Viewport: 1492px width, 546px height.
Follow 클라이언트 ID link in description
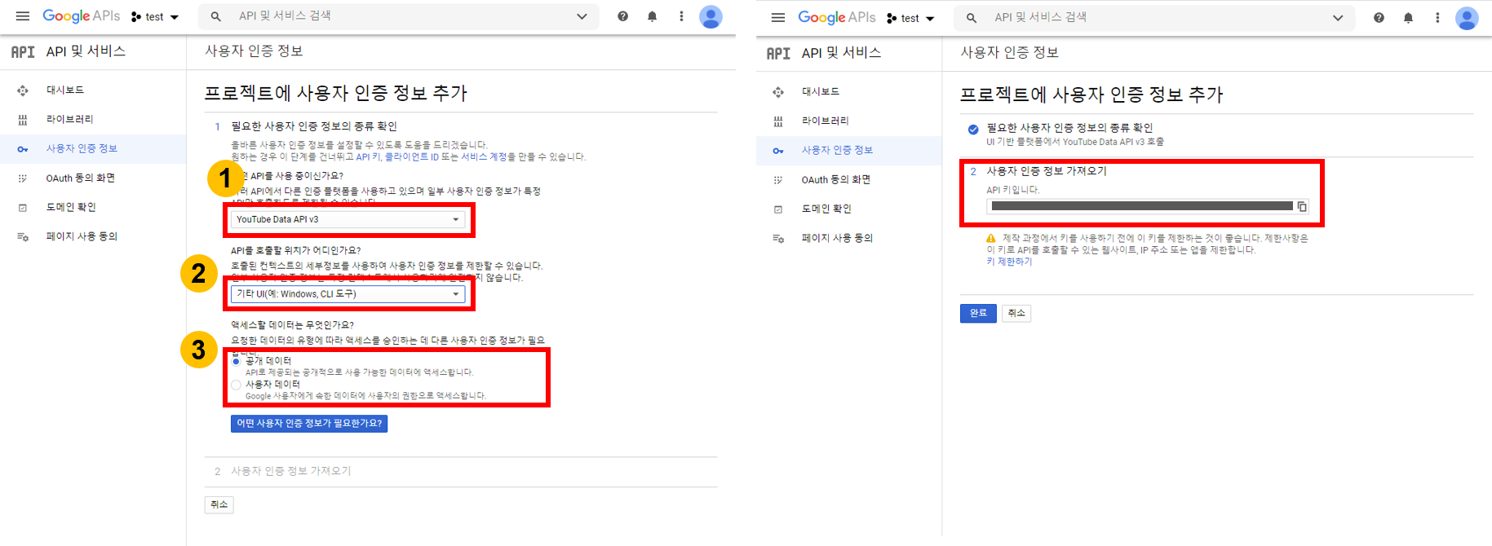point(412,156)
